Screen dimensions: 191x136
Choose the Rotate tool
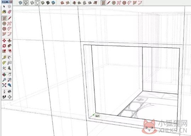point(4,46)
